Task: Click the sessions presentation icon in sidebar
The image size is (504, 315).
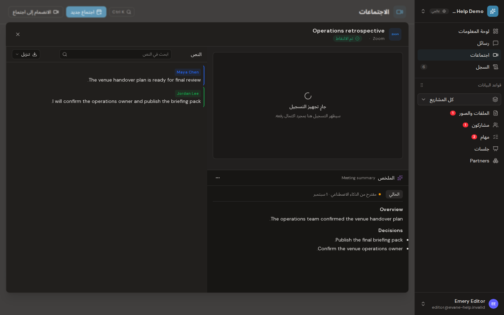Action: pos(496,149)
